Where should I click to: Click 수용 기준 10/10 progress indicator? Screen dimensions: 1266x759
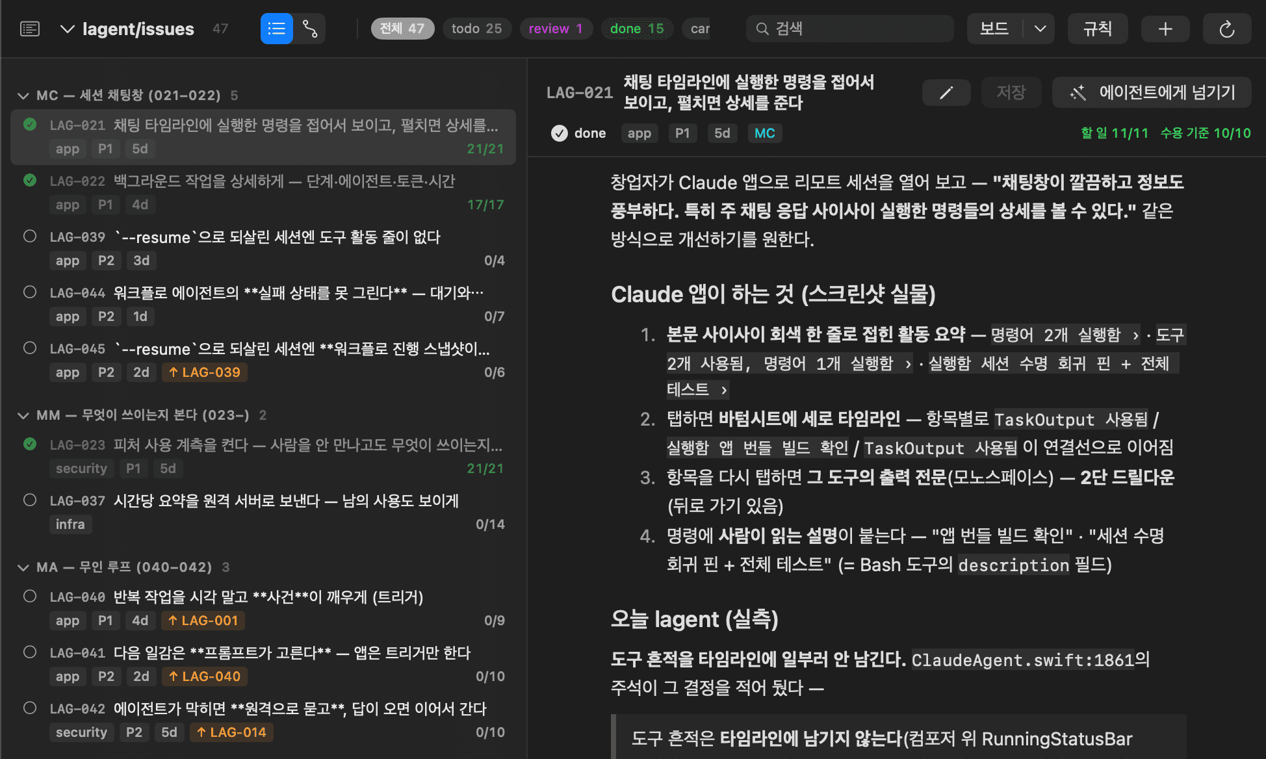pos(1206,133)
